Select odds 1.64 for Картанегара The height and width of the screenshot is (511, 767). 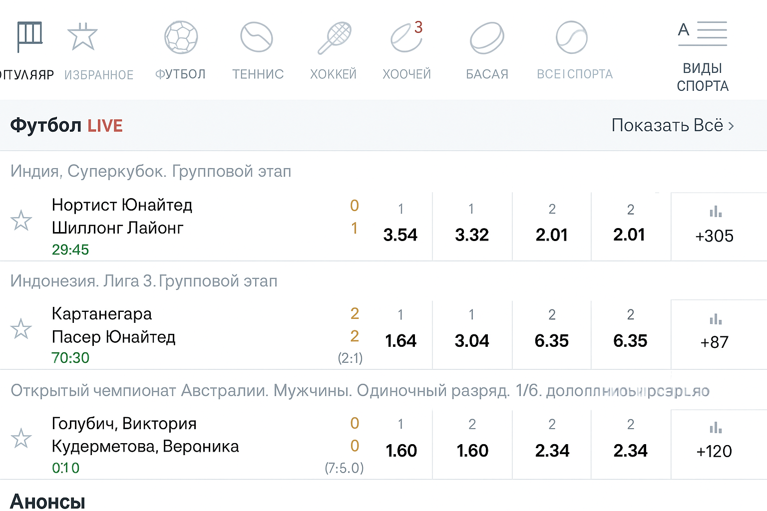[400, 341]
